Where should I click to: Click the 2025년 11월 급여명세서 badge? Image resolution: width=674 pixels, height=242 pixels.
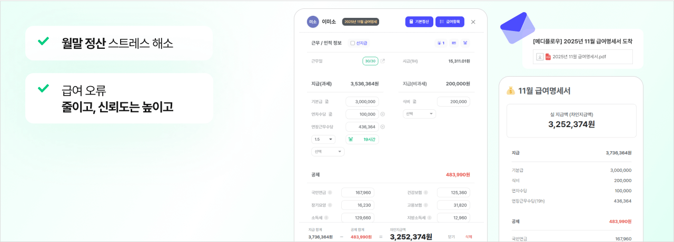coord(361,22)
